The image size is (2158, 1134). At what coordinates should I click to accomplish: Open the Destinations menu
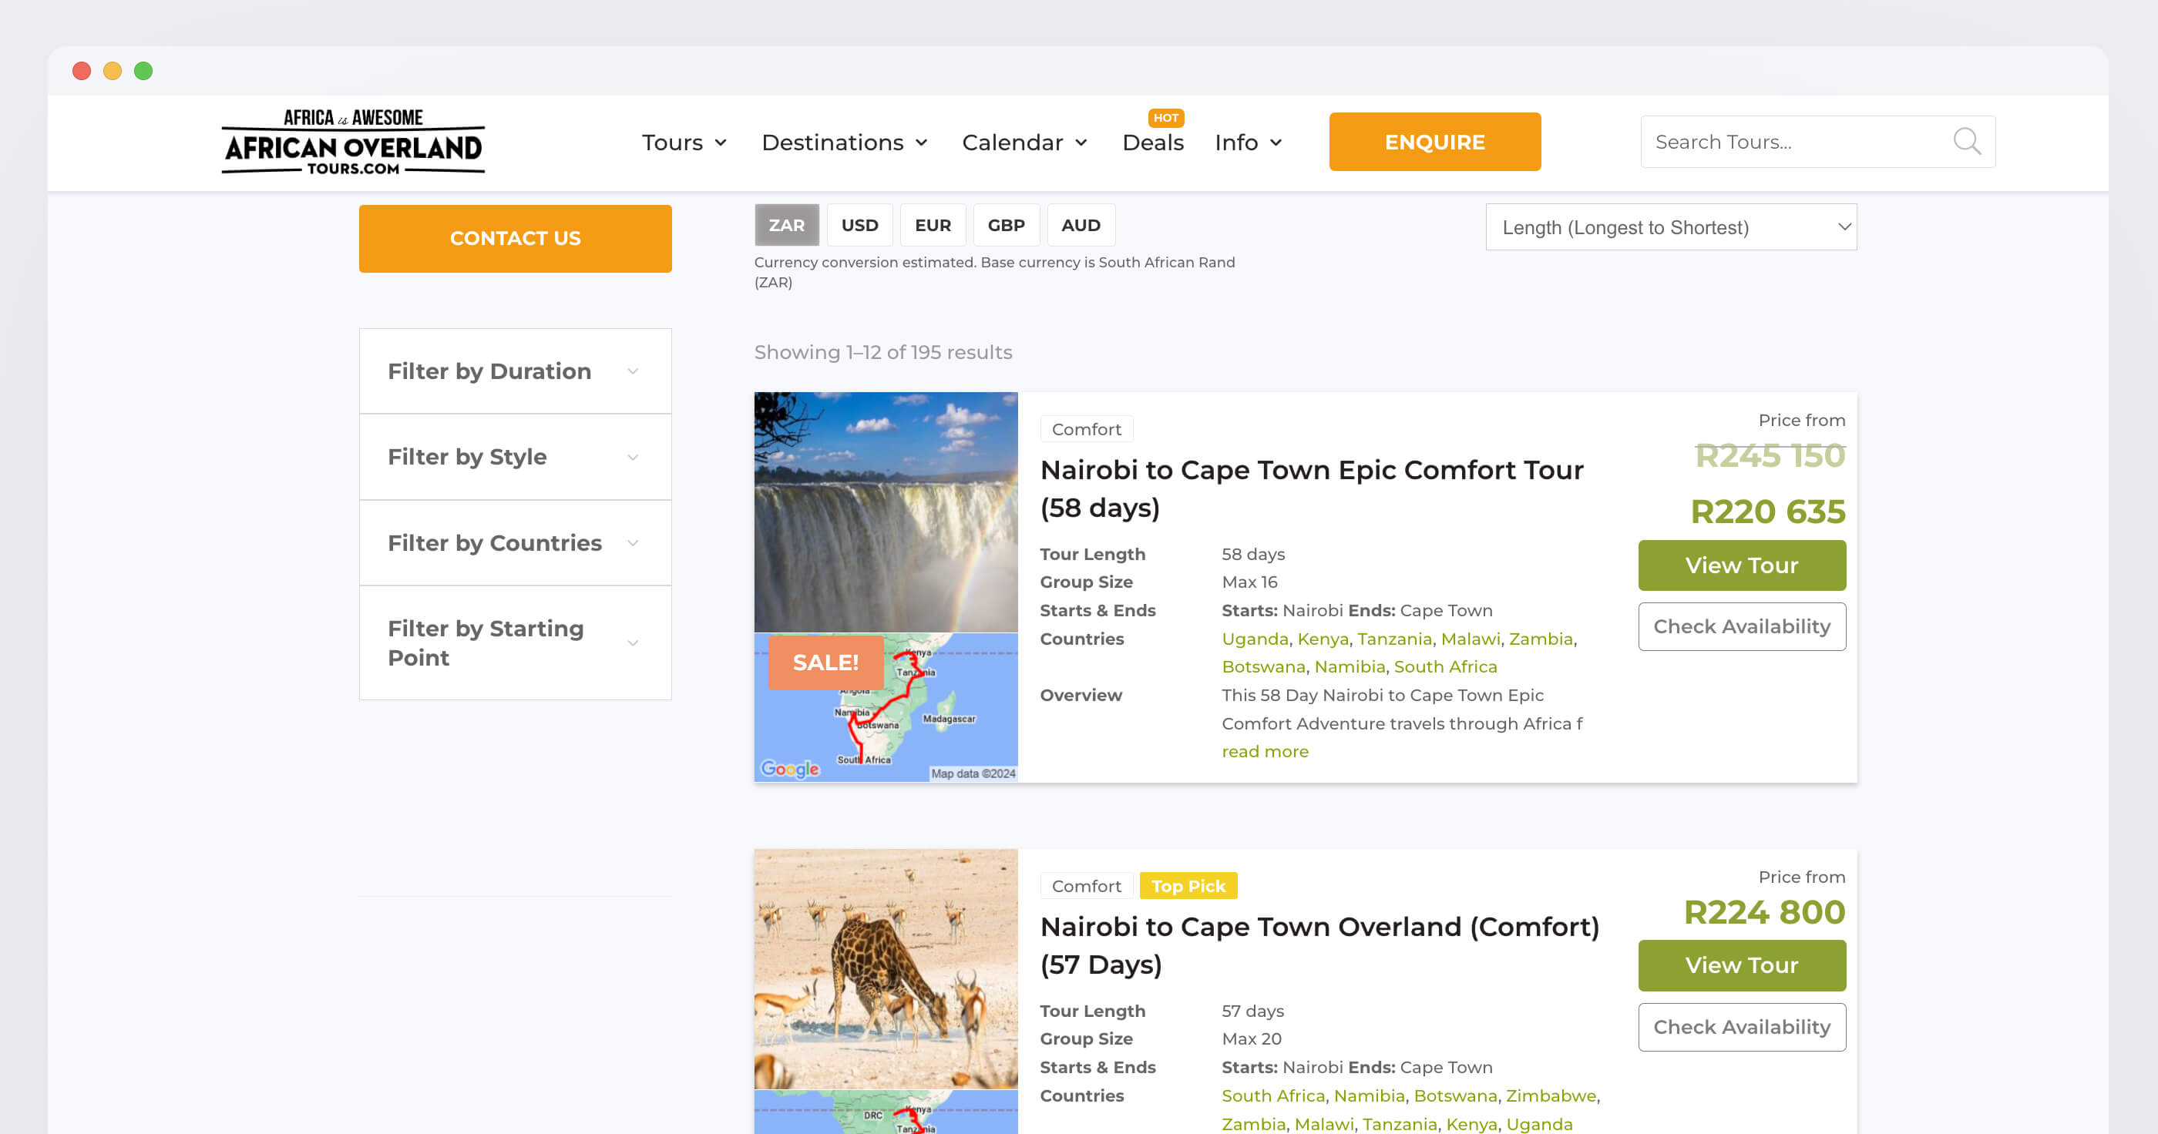click(x=845, y=143)
